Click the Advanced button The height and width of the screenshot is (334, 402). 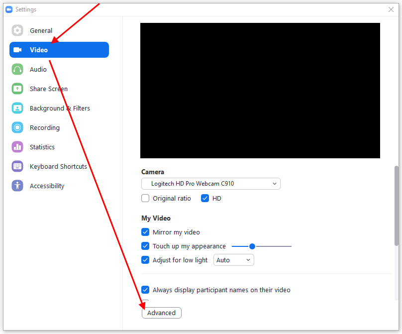tap(161, 313)
